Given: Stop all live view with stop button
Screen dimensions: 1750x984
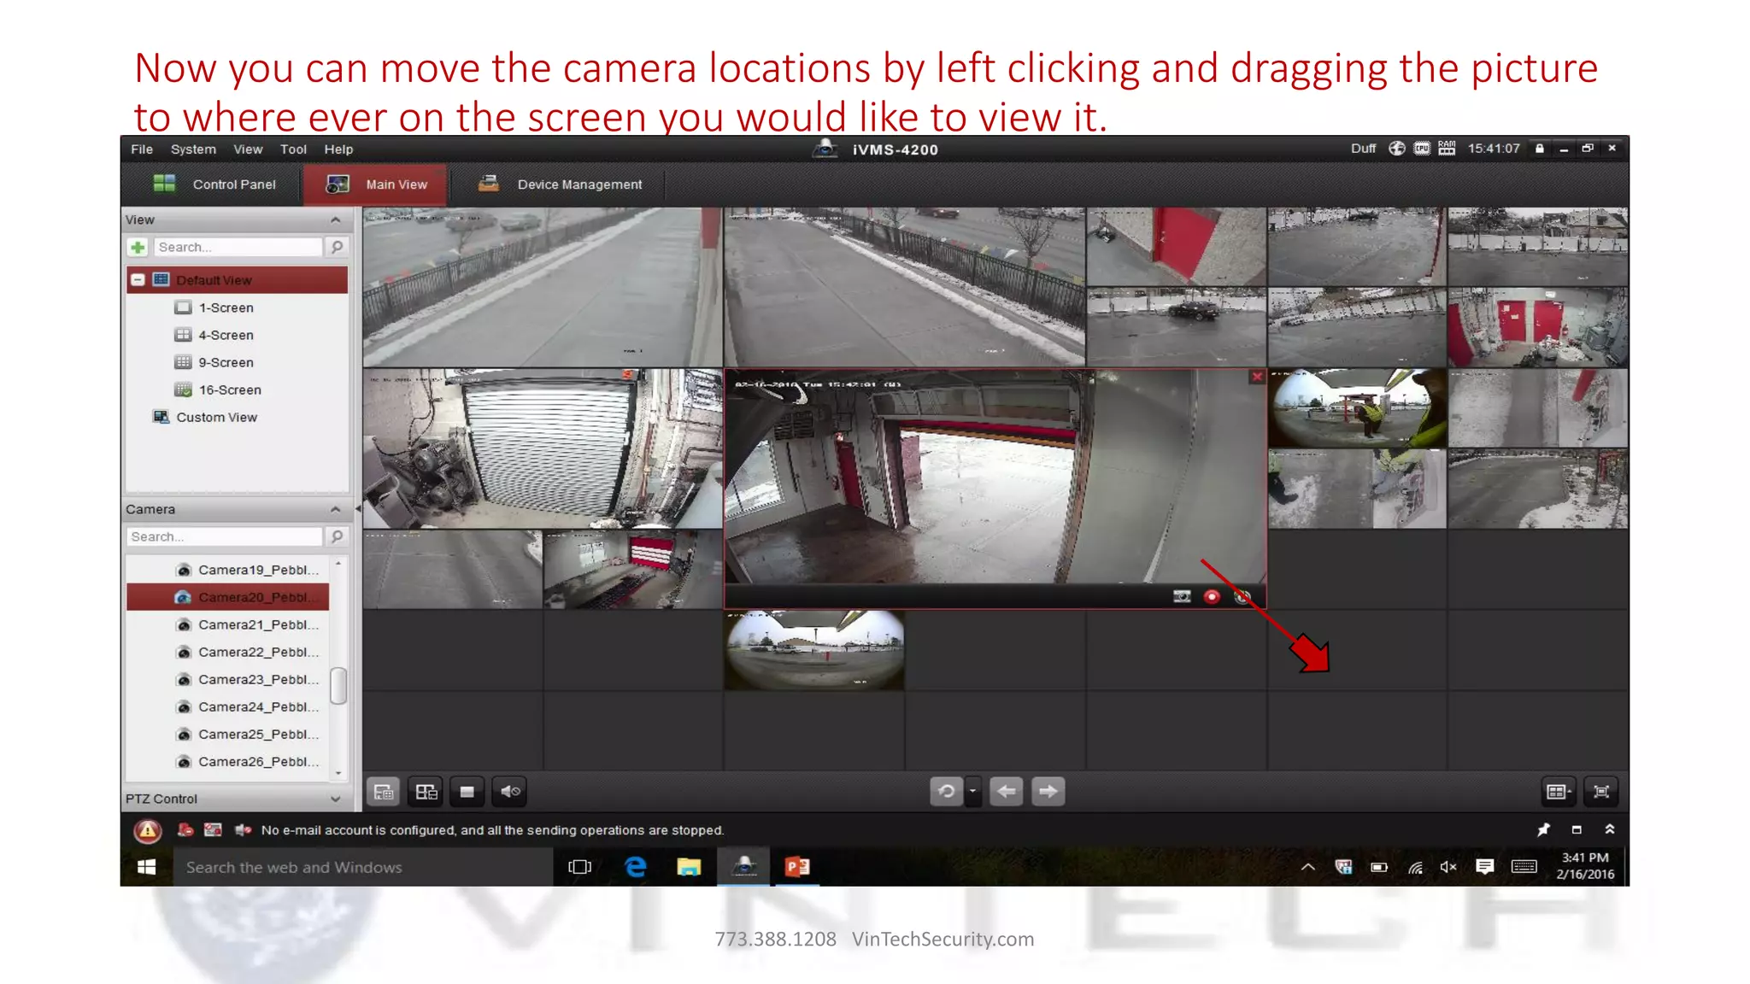Looking at the screenshot, I should pos(467,792).
